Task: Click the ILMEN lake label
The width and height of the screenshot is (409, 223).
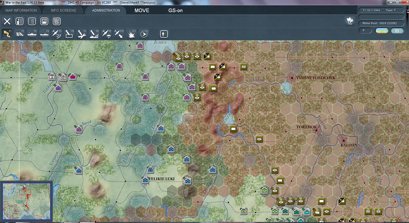Action: coord(160,42)
